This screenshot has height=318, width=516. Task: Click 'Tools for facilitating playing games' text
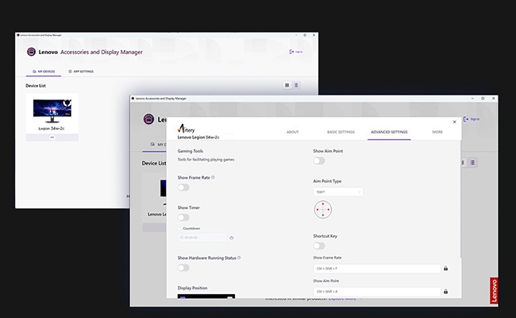pyautogui.click(x=206, y=160)
